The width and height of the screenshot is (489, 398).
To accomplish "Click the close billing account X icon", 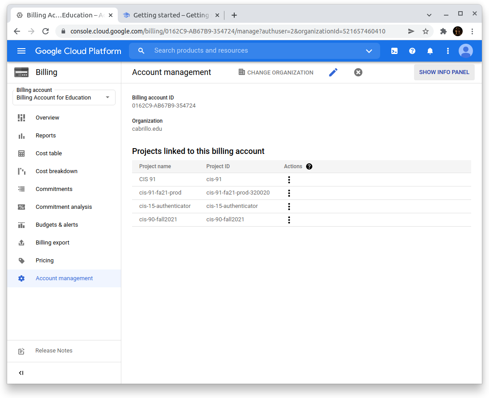I will (358, 72).
